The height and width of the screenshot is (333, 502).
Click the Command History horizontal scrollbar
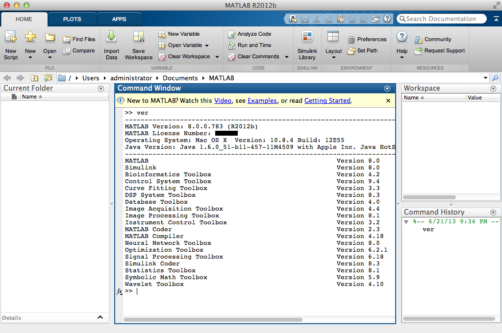click(x=449, y=319)
